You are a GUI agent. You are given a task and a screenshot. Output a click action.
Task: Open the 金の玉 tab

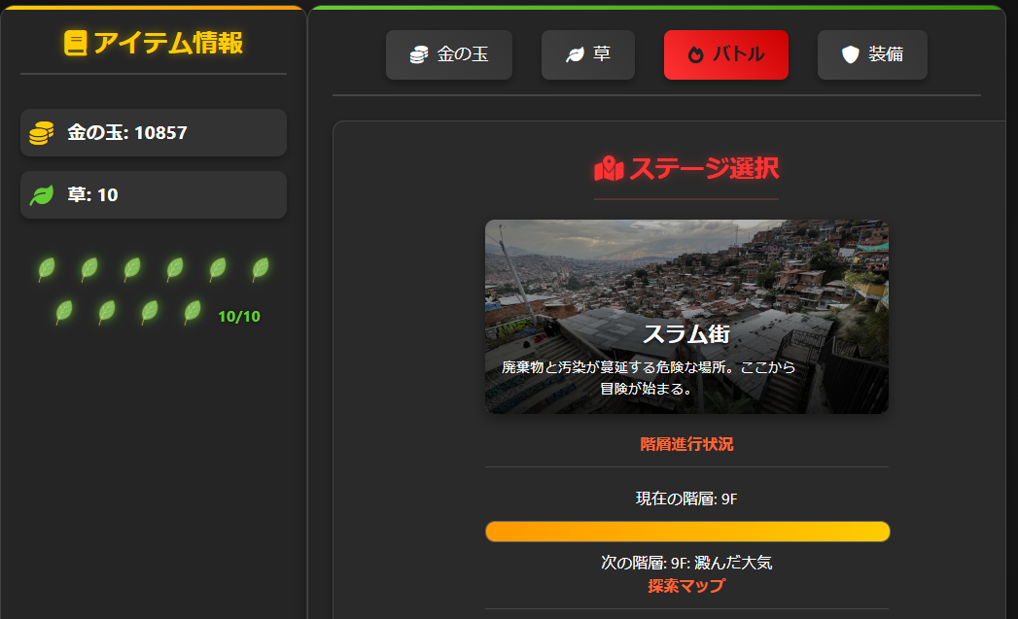pos(448,55)
